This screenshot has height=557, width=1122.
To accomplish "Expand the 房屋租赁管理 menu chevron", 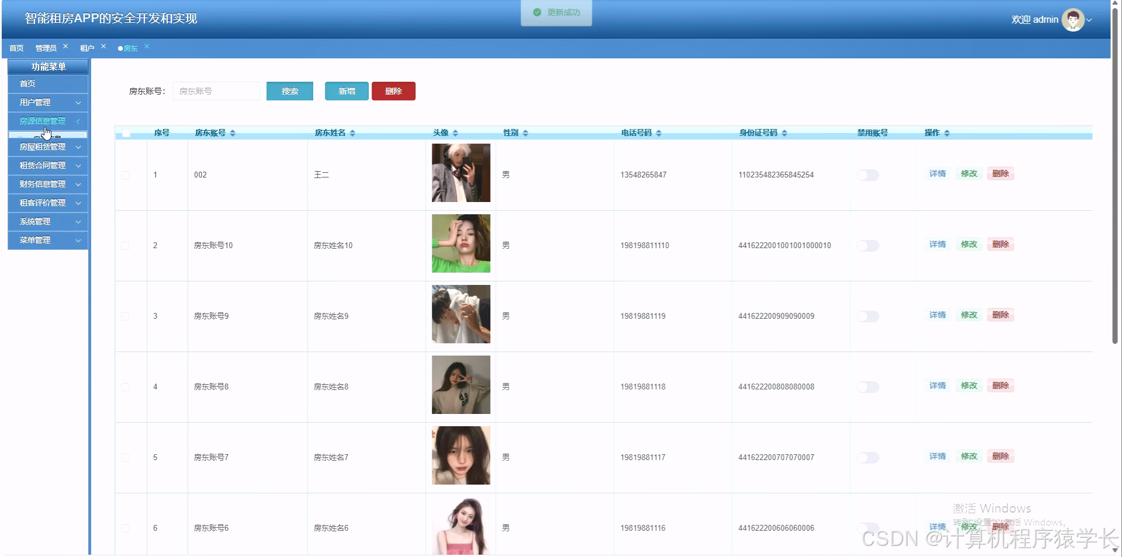I will pos(78,147).
